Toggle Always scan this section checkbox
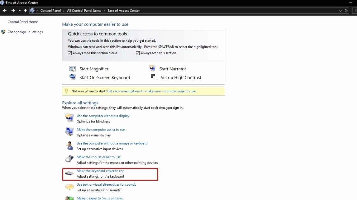The height and width of the screenshot is (200, 357). 138,53
